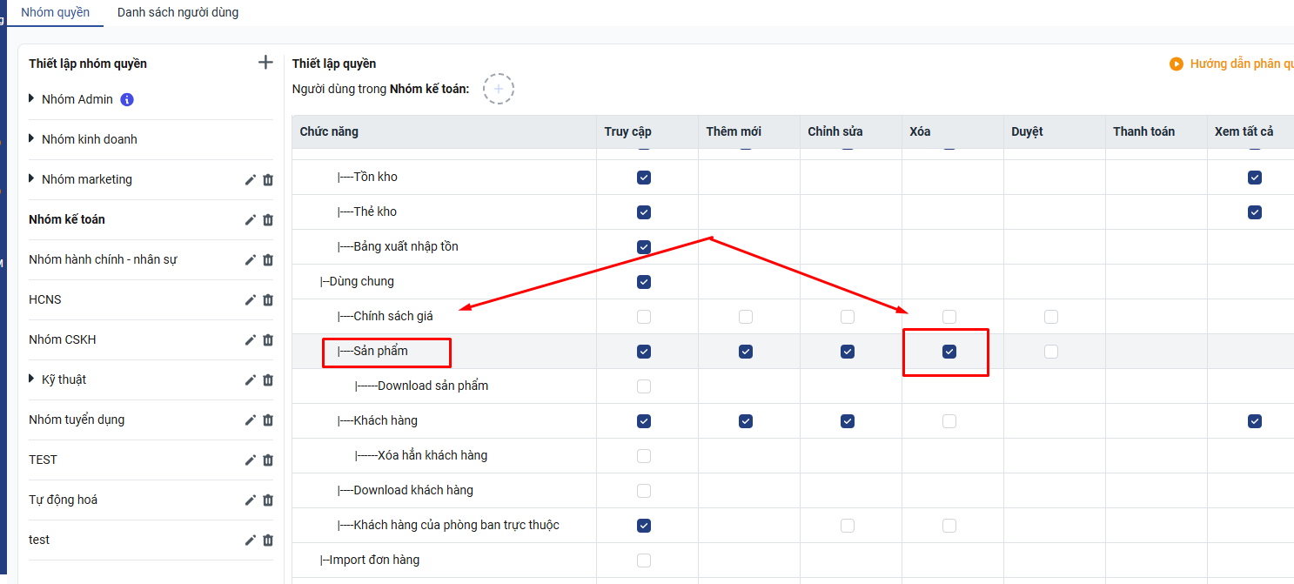The image size is (1294, 584).
Task: Delete the Nhóm CSKH group with trash icon
Action: 268,339
